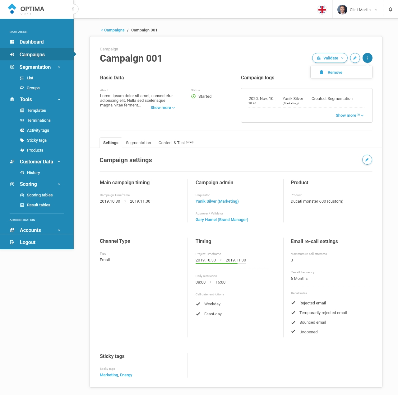Click the Rejected email check mark

pyautogui.click(x=293, y=303)
